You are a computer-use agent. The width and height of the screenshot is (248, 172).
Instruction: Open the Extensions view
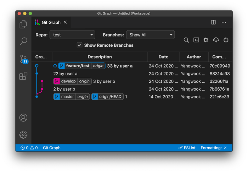tap(23, 76)
